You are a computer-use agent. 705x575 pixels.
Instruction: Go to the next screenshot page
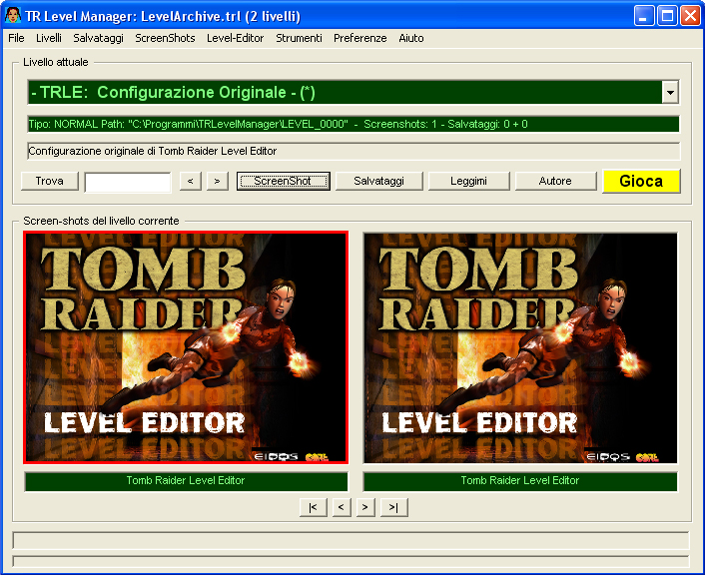(365, 507)
